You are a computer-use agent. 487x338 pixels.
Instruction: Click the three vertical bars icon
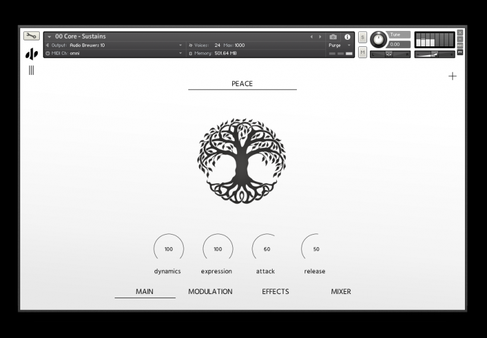tap(31, 71)
